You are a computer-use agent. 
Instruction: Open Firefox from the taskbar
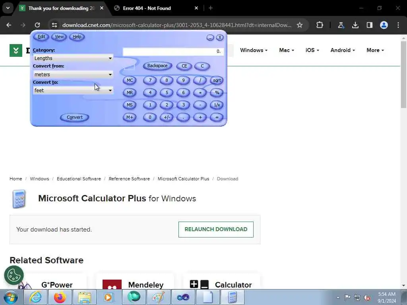[x=60, y=297]
